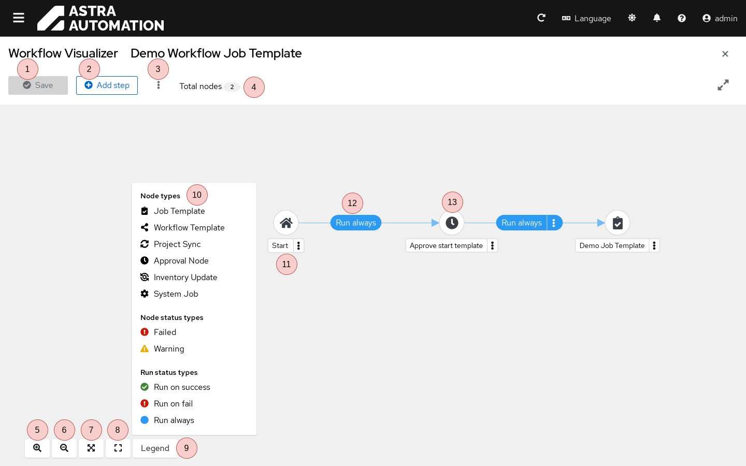Click the Add step button
This screenshot has width=746, height=466.
point(107,85)
